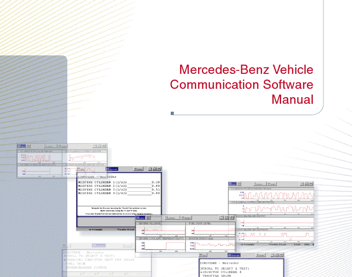This screenshot has height=277, width=352.
Task: Click the ENGINE OIL LEVEL graph panel
Action: coord(161,229)
